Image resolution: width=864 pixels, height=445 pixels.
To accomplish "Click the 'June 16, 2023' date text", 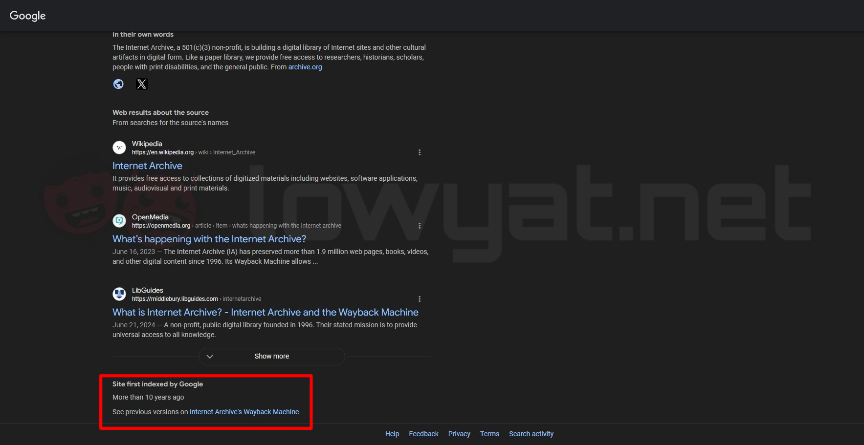I will pyautogui.click(x=133, y=252).
